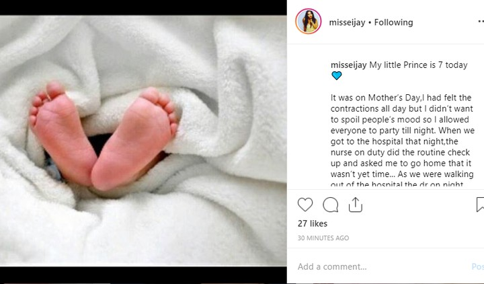
Task: Click the 30 MINUTES AGO timestamp
Action: [323, 238]
